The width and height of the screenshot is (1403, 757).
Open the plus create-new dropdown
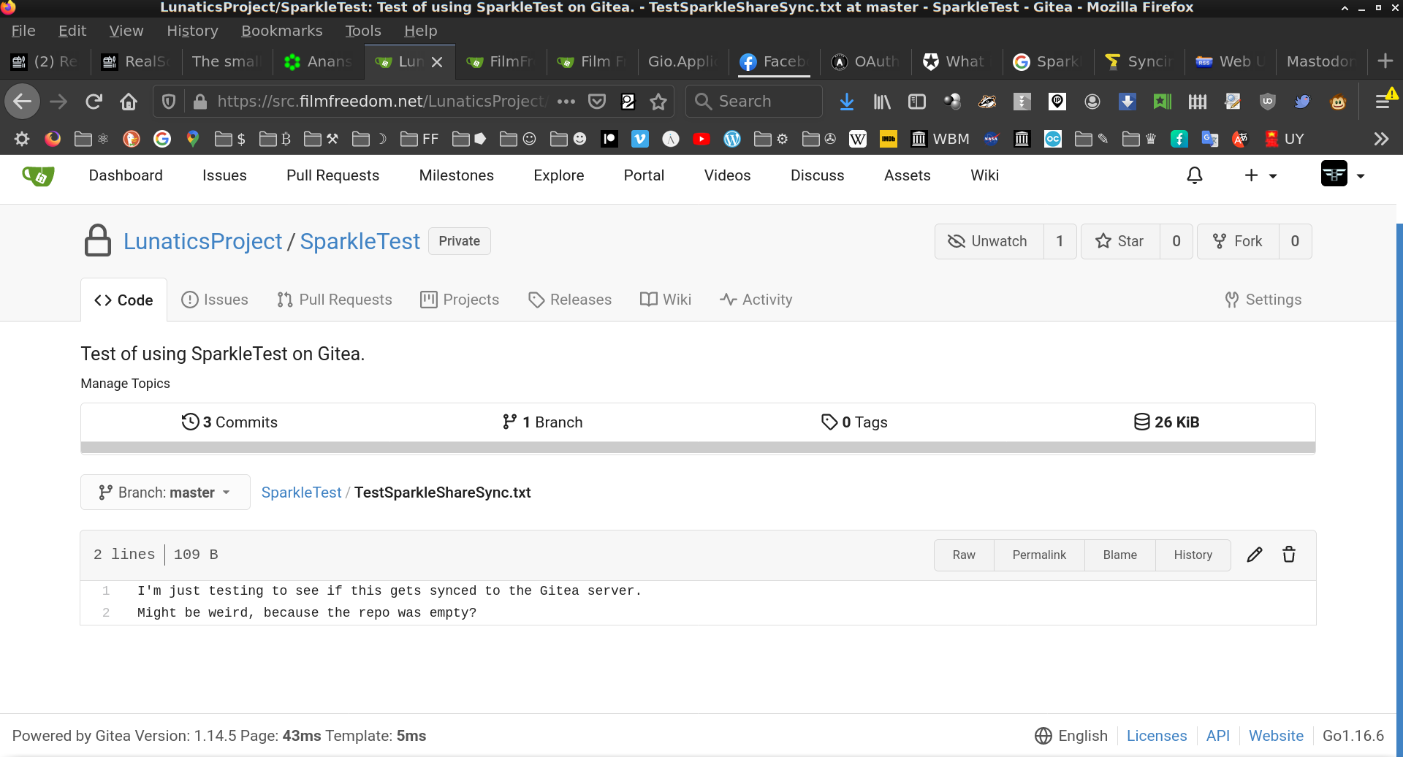click(1261, 175)
